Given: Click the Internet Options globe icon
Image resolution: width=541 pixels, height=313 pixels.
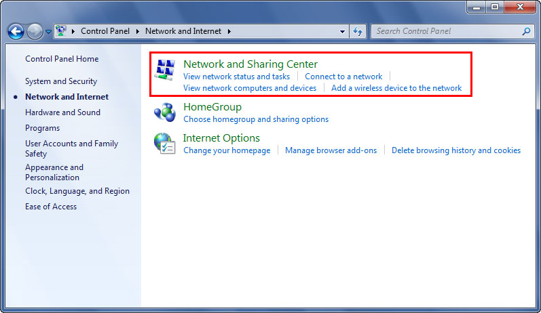Looking at the screenshot, I should pyautogui.click(x=164, y=143).
